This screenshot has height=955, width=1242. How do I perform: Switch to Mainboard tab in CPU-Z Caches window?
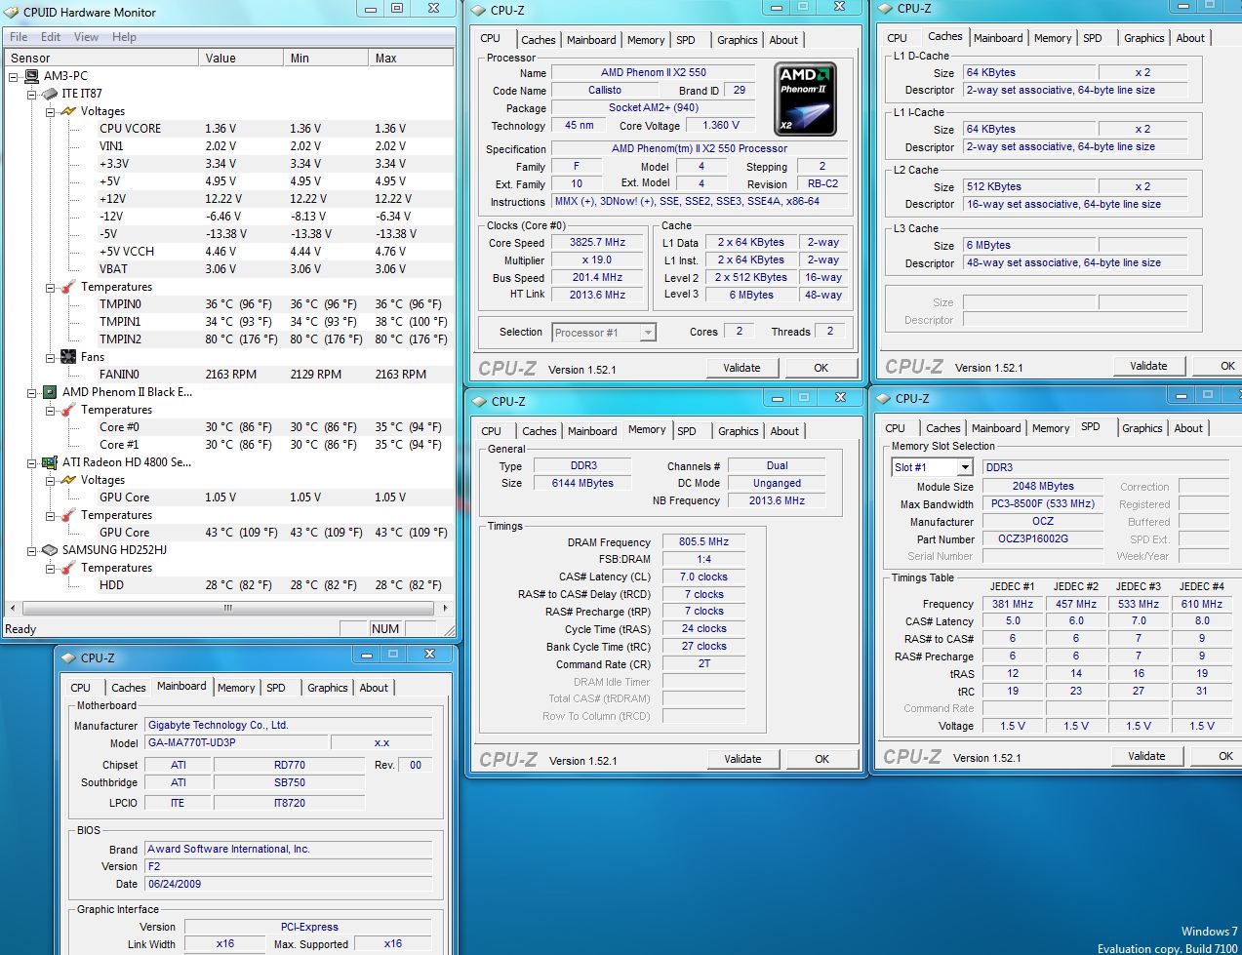click(998, 38)
